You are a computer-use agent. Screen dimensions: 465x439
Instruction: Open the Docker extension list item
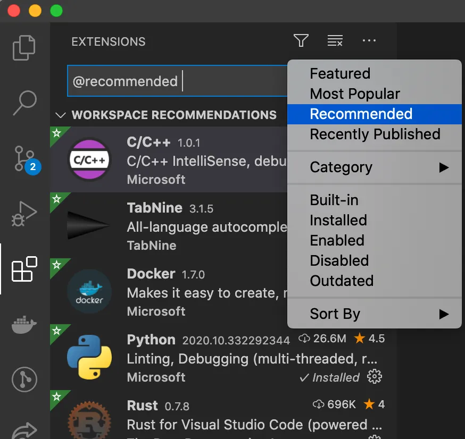point(176,292)
